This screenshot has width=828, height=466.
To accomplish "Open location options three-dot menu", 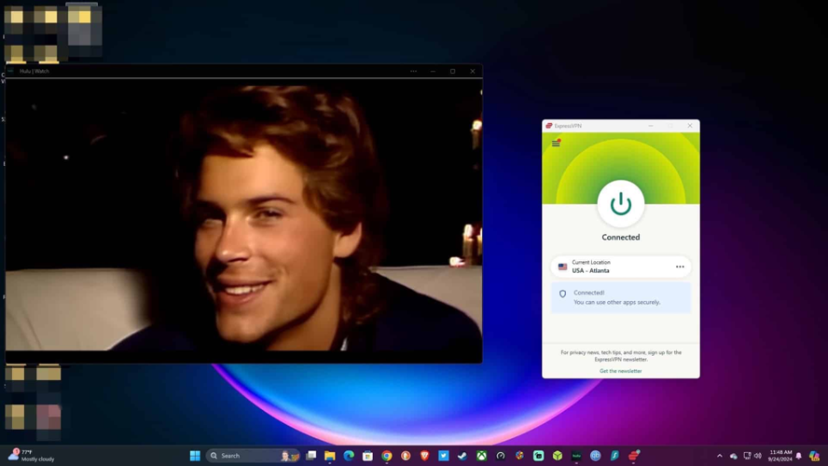I will click(680, 267).
